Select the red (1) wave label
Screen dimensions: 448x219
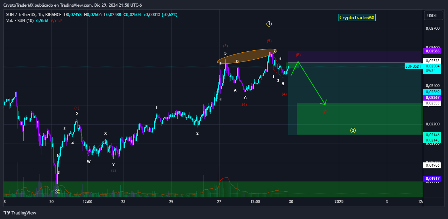pos(77,108)
